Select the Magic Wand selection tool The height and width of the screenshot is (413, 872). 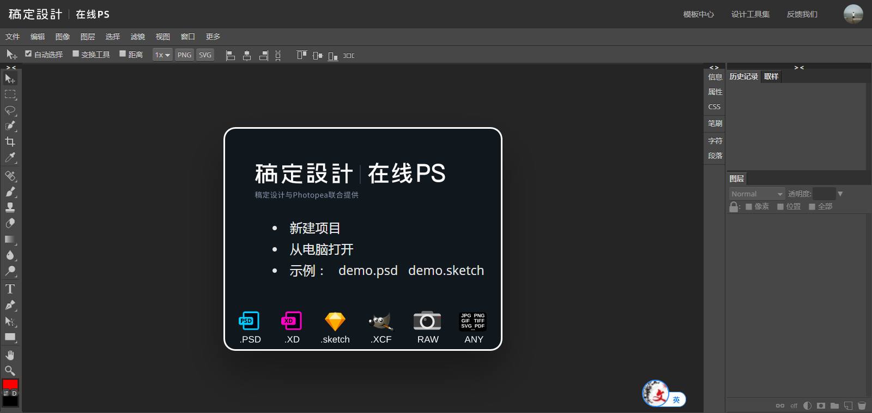(x=10, y=126)
